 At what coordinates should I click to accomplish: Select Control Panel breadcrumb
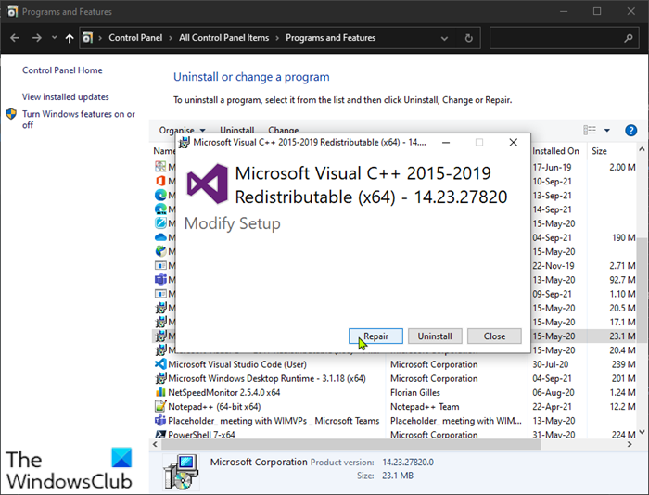tap(135, 38)
